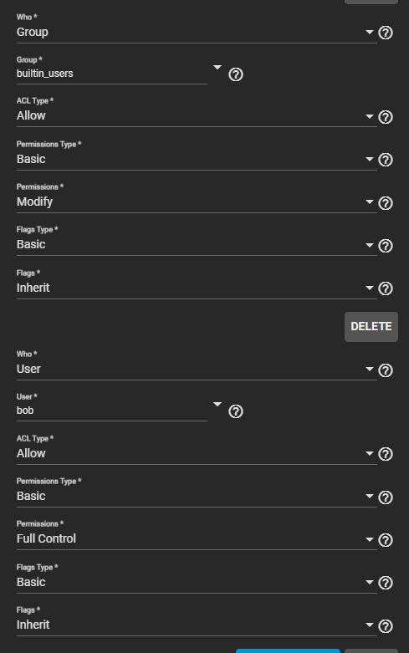Click the DELETE button above the bob entry
Image resolution: width=409 pixels, height=653 pixels.
pos(371,326)
